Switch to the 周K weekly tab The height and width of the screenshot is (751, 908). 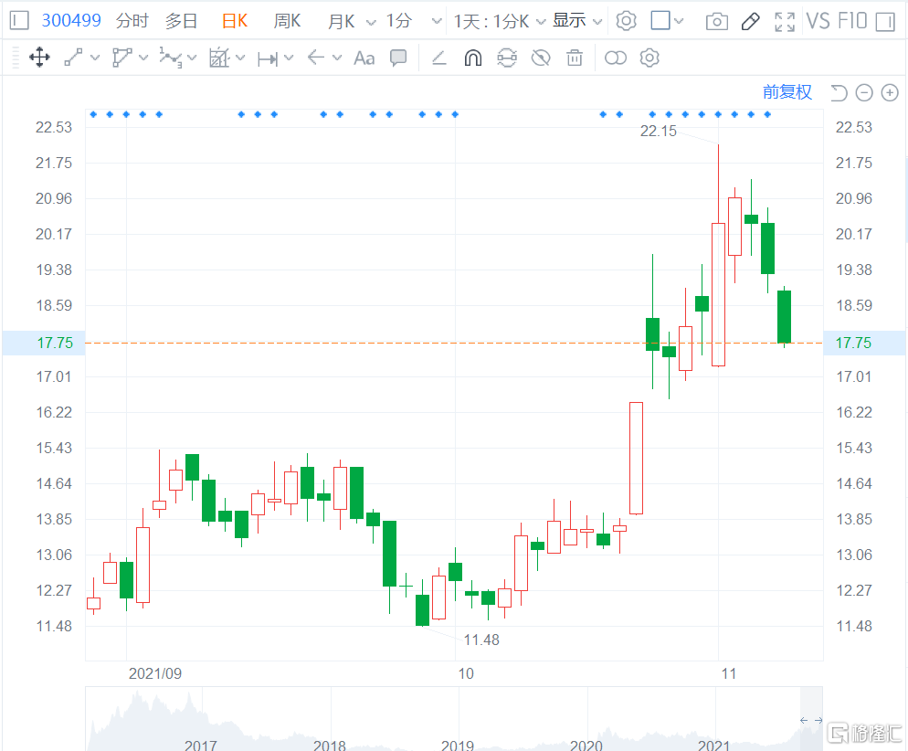[x=287, y=21]
